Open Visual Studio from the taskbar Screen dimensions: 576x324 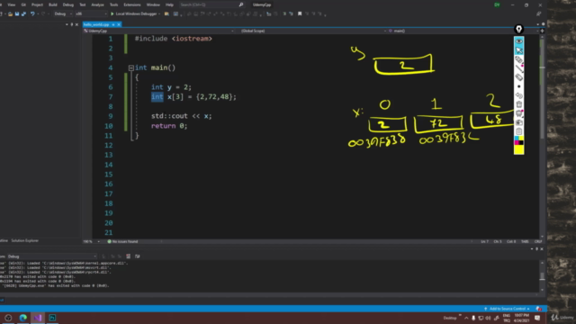(x=38, y=318)
